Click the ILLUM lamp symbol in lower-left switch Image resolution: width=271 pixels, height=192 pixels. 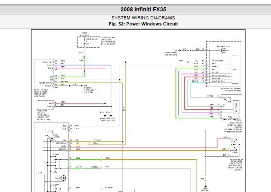pos(64,178)
